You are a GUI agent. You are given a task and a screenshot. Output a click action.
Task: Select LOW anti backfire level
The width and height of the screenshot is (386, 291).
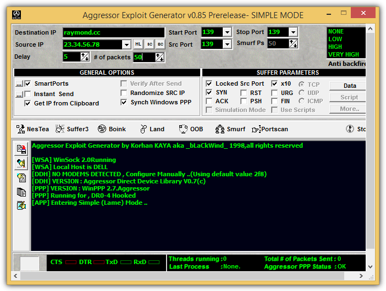tap(335, 39)
